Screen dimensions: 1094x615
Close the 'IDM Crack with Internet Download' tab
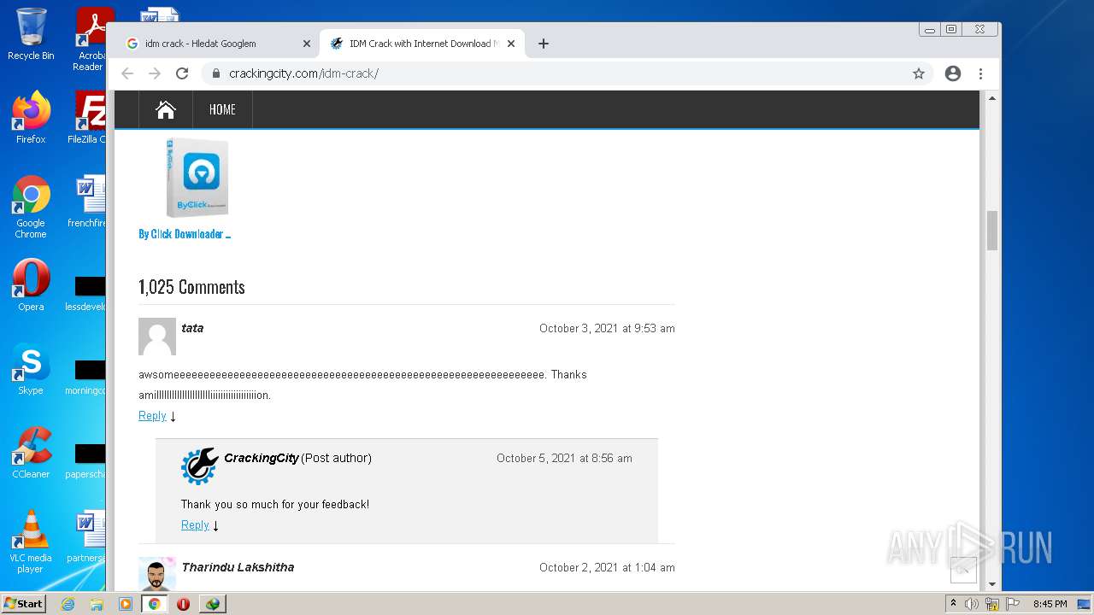click(x=511, y=44)
